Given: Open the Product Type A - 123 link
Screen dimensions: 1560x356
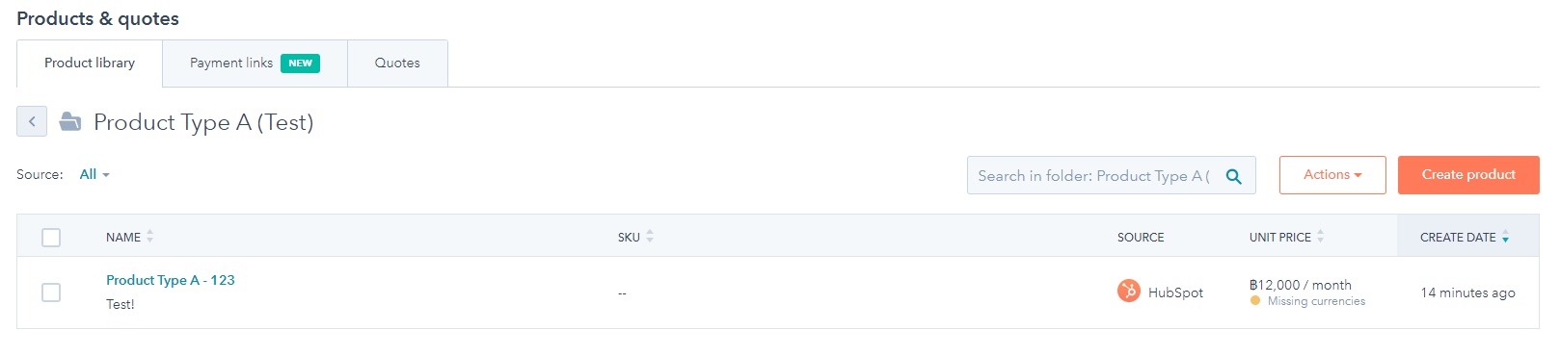Looking at the screenshot, I should [x=171, y=280].
